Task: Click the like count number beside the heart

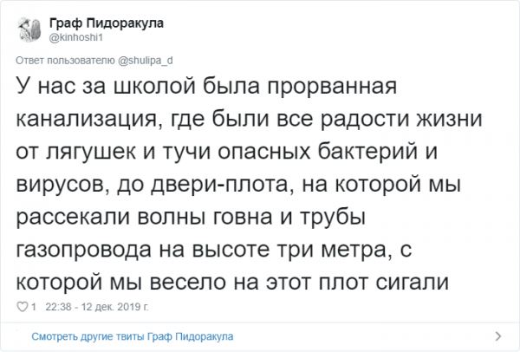Action: coord(34,307)
